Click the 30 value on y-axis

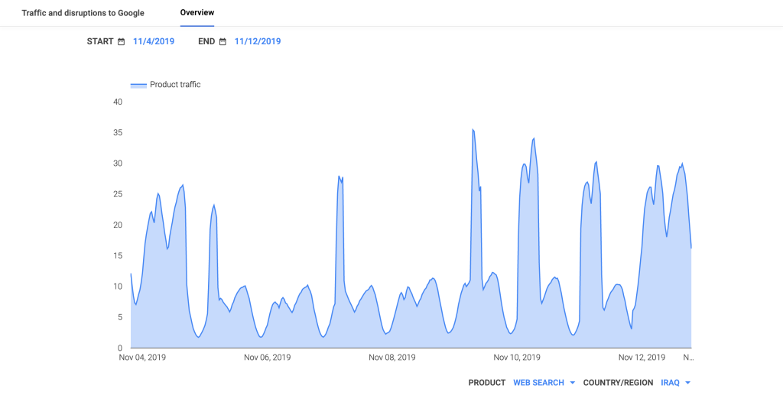118,163
